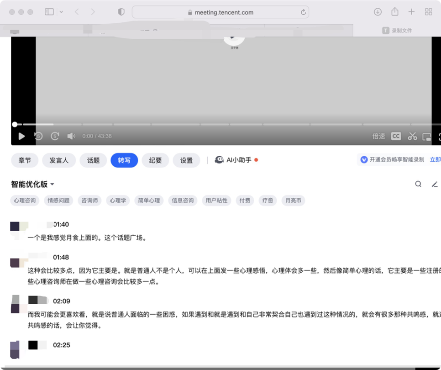The image size is (441, 370).
Task: Enable picture-in-picture mode
Action: [427, 137]
